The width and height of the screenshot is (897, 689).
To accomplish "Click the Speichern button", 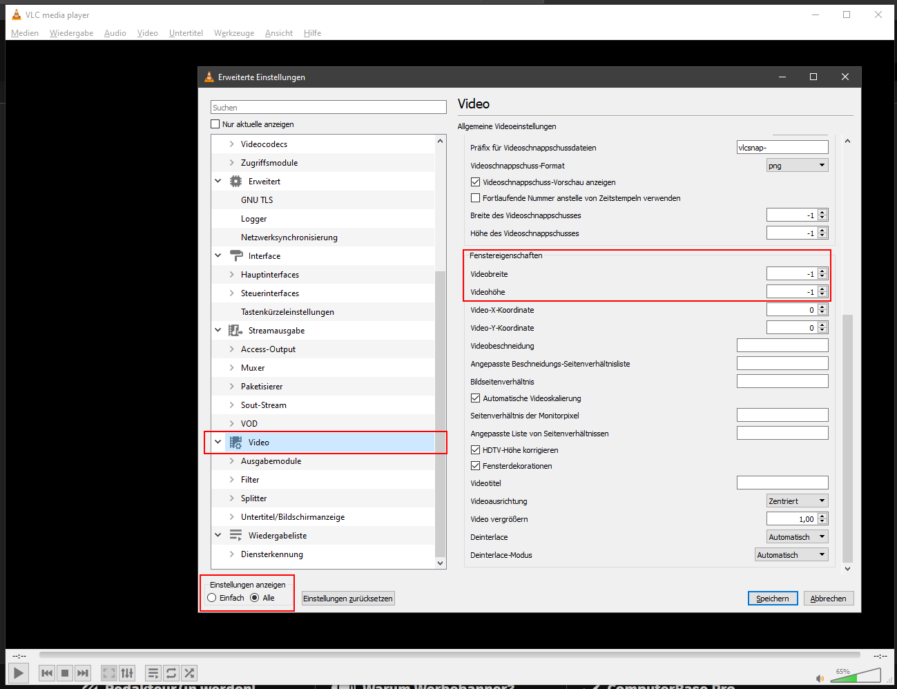I will point(773,599).
